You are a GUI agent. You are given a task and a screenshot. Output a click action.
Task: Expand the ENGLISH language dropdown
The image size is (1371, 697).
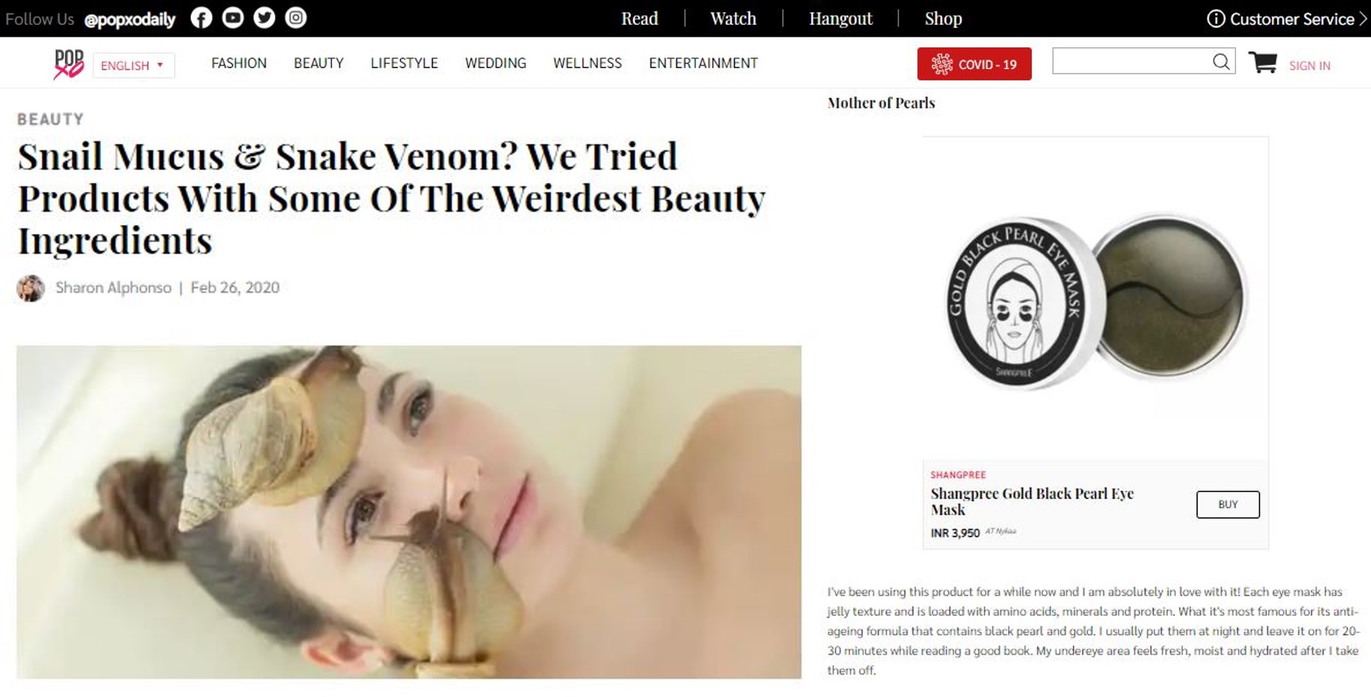coord(134,65)
